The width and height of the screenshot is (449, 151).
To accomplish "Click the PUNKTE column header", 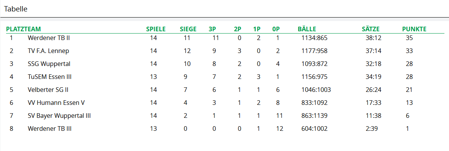I will pyautogui.click(x=414, y=29).
